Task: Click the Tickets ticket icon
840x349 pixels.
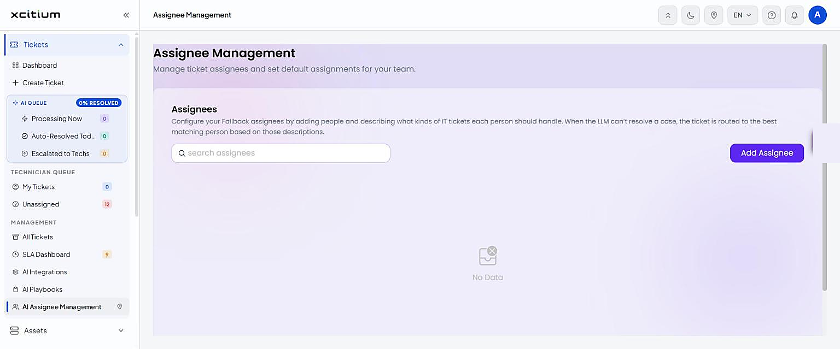Action: pyautogui.click(x=14, y=45)
